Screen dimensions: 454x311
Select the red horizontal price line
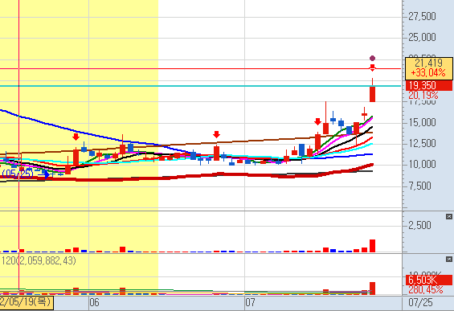(200, 69)
